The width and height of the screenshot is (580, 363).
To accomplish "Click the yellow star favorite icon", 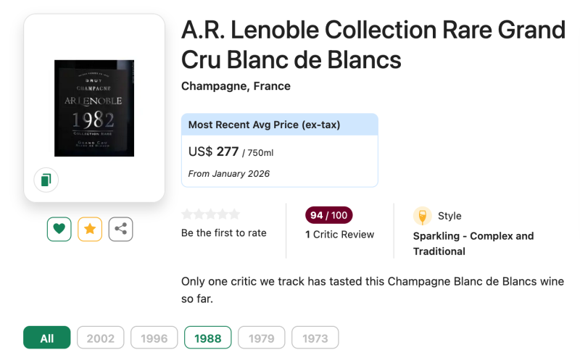I will (x=90, y=229).
